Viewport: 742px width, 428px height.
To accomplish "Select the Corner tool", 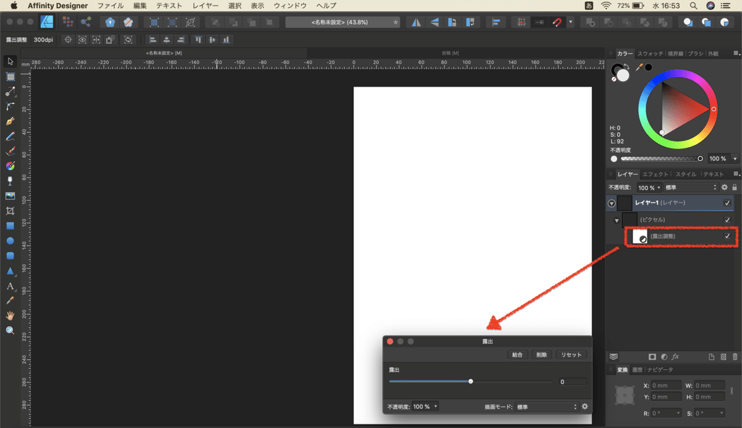I will (10, 106).
